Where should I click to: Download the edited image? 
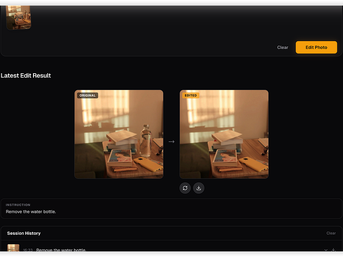199,188
